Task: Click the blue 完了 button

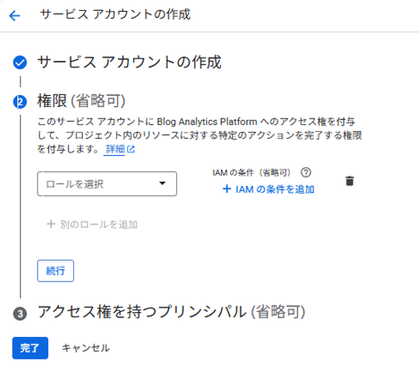Action: [30, 348]
